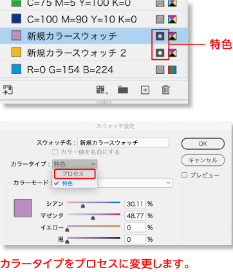Select the row C=100 M=90 Y=10 K=0
233x272 pixels.
point(94,19)
